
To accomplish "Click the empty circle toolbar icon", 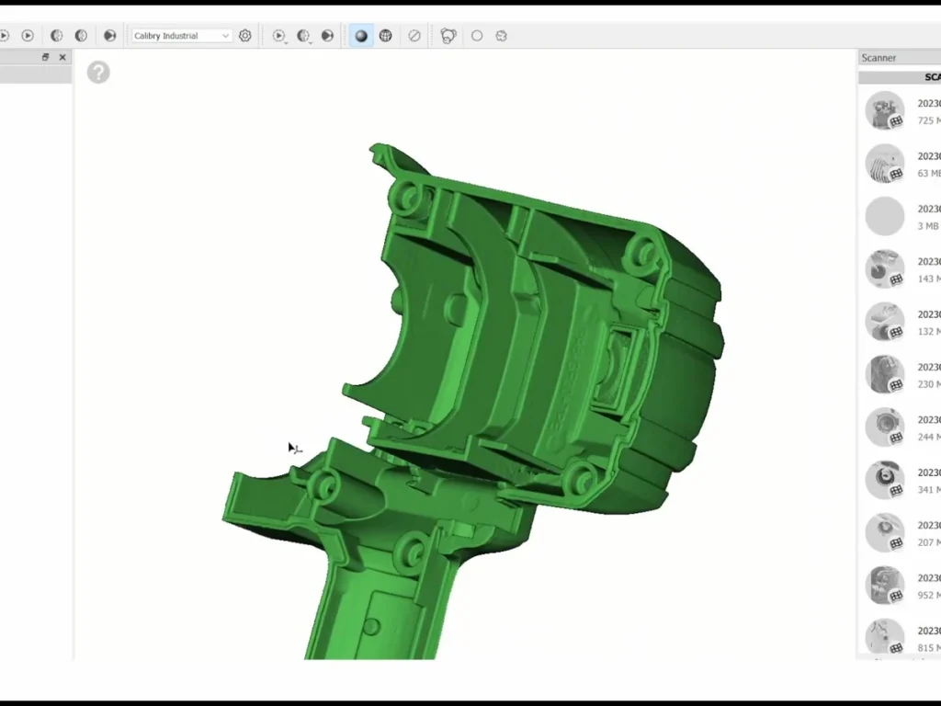I will tap(477, 36).
